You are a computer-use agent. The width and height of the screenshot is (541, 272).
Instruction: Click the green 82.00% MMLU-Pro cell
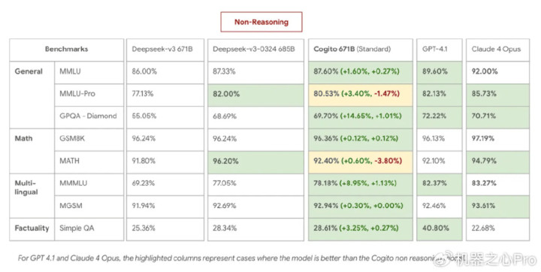click(255, 95)
